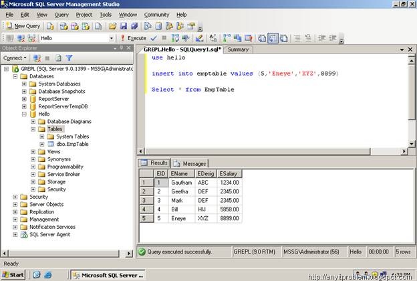Click the Disconnect icon beside database dropdown
417x281 pixels.
point(21,38)
